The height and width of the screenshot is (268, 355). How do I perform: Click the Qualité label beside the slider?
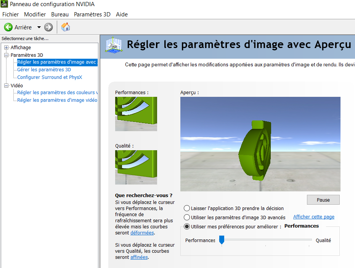[323, 241]
